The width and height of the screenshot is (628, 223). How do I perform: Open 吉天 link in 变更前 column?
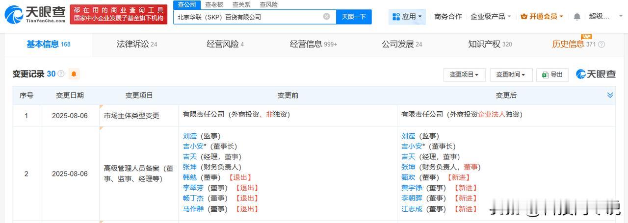[x=189, y=157]
